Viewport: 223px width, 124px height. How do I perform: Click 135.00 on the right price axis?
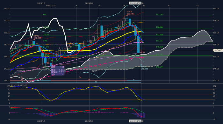216,81
